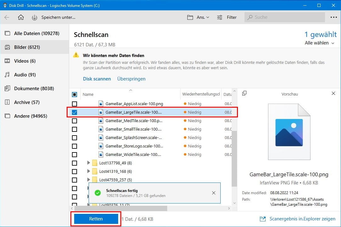Click the file list scroll-up arrow
The height and width of the screenshot is (227, 341).
pyautogui.click(x=234, y=91)
